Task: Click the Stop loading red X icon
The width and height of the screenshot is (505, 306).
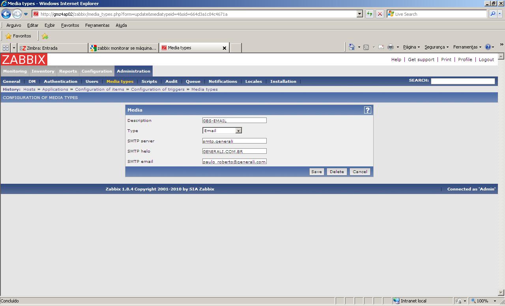Action: click(x=380, y=14)
